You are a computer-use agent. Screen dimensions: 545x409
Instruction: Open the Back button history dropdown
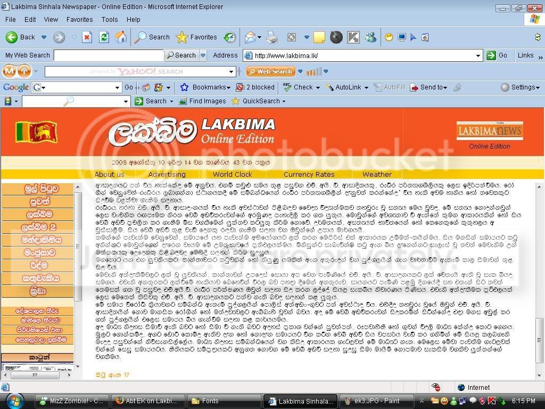point(44,37)
